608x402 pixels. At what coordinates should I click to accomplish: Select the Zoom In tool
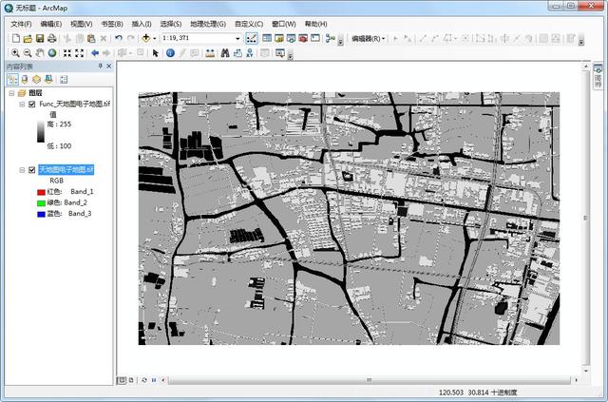(x=15, y=53)
